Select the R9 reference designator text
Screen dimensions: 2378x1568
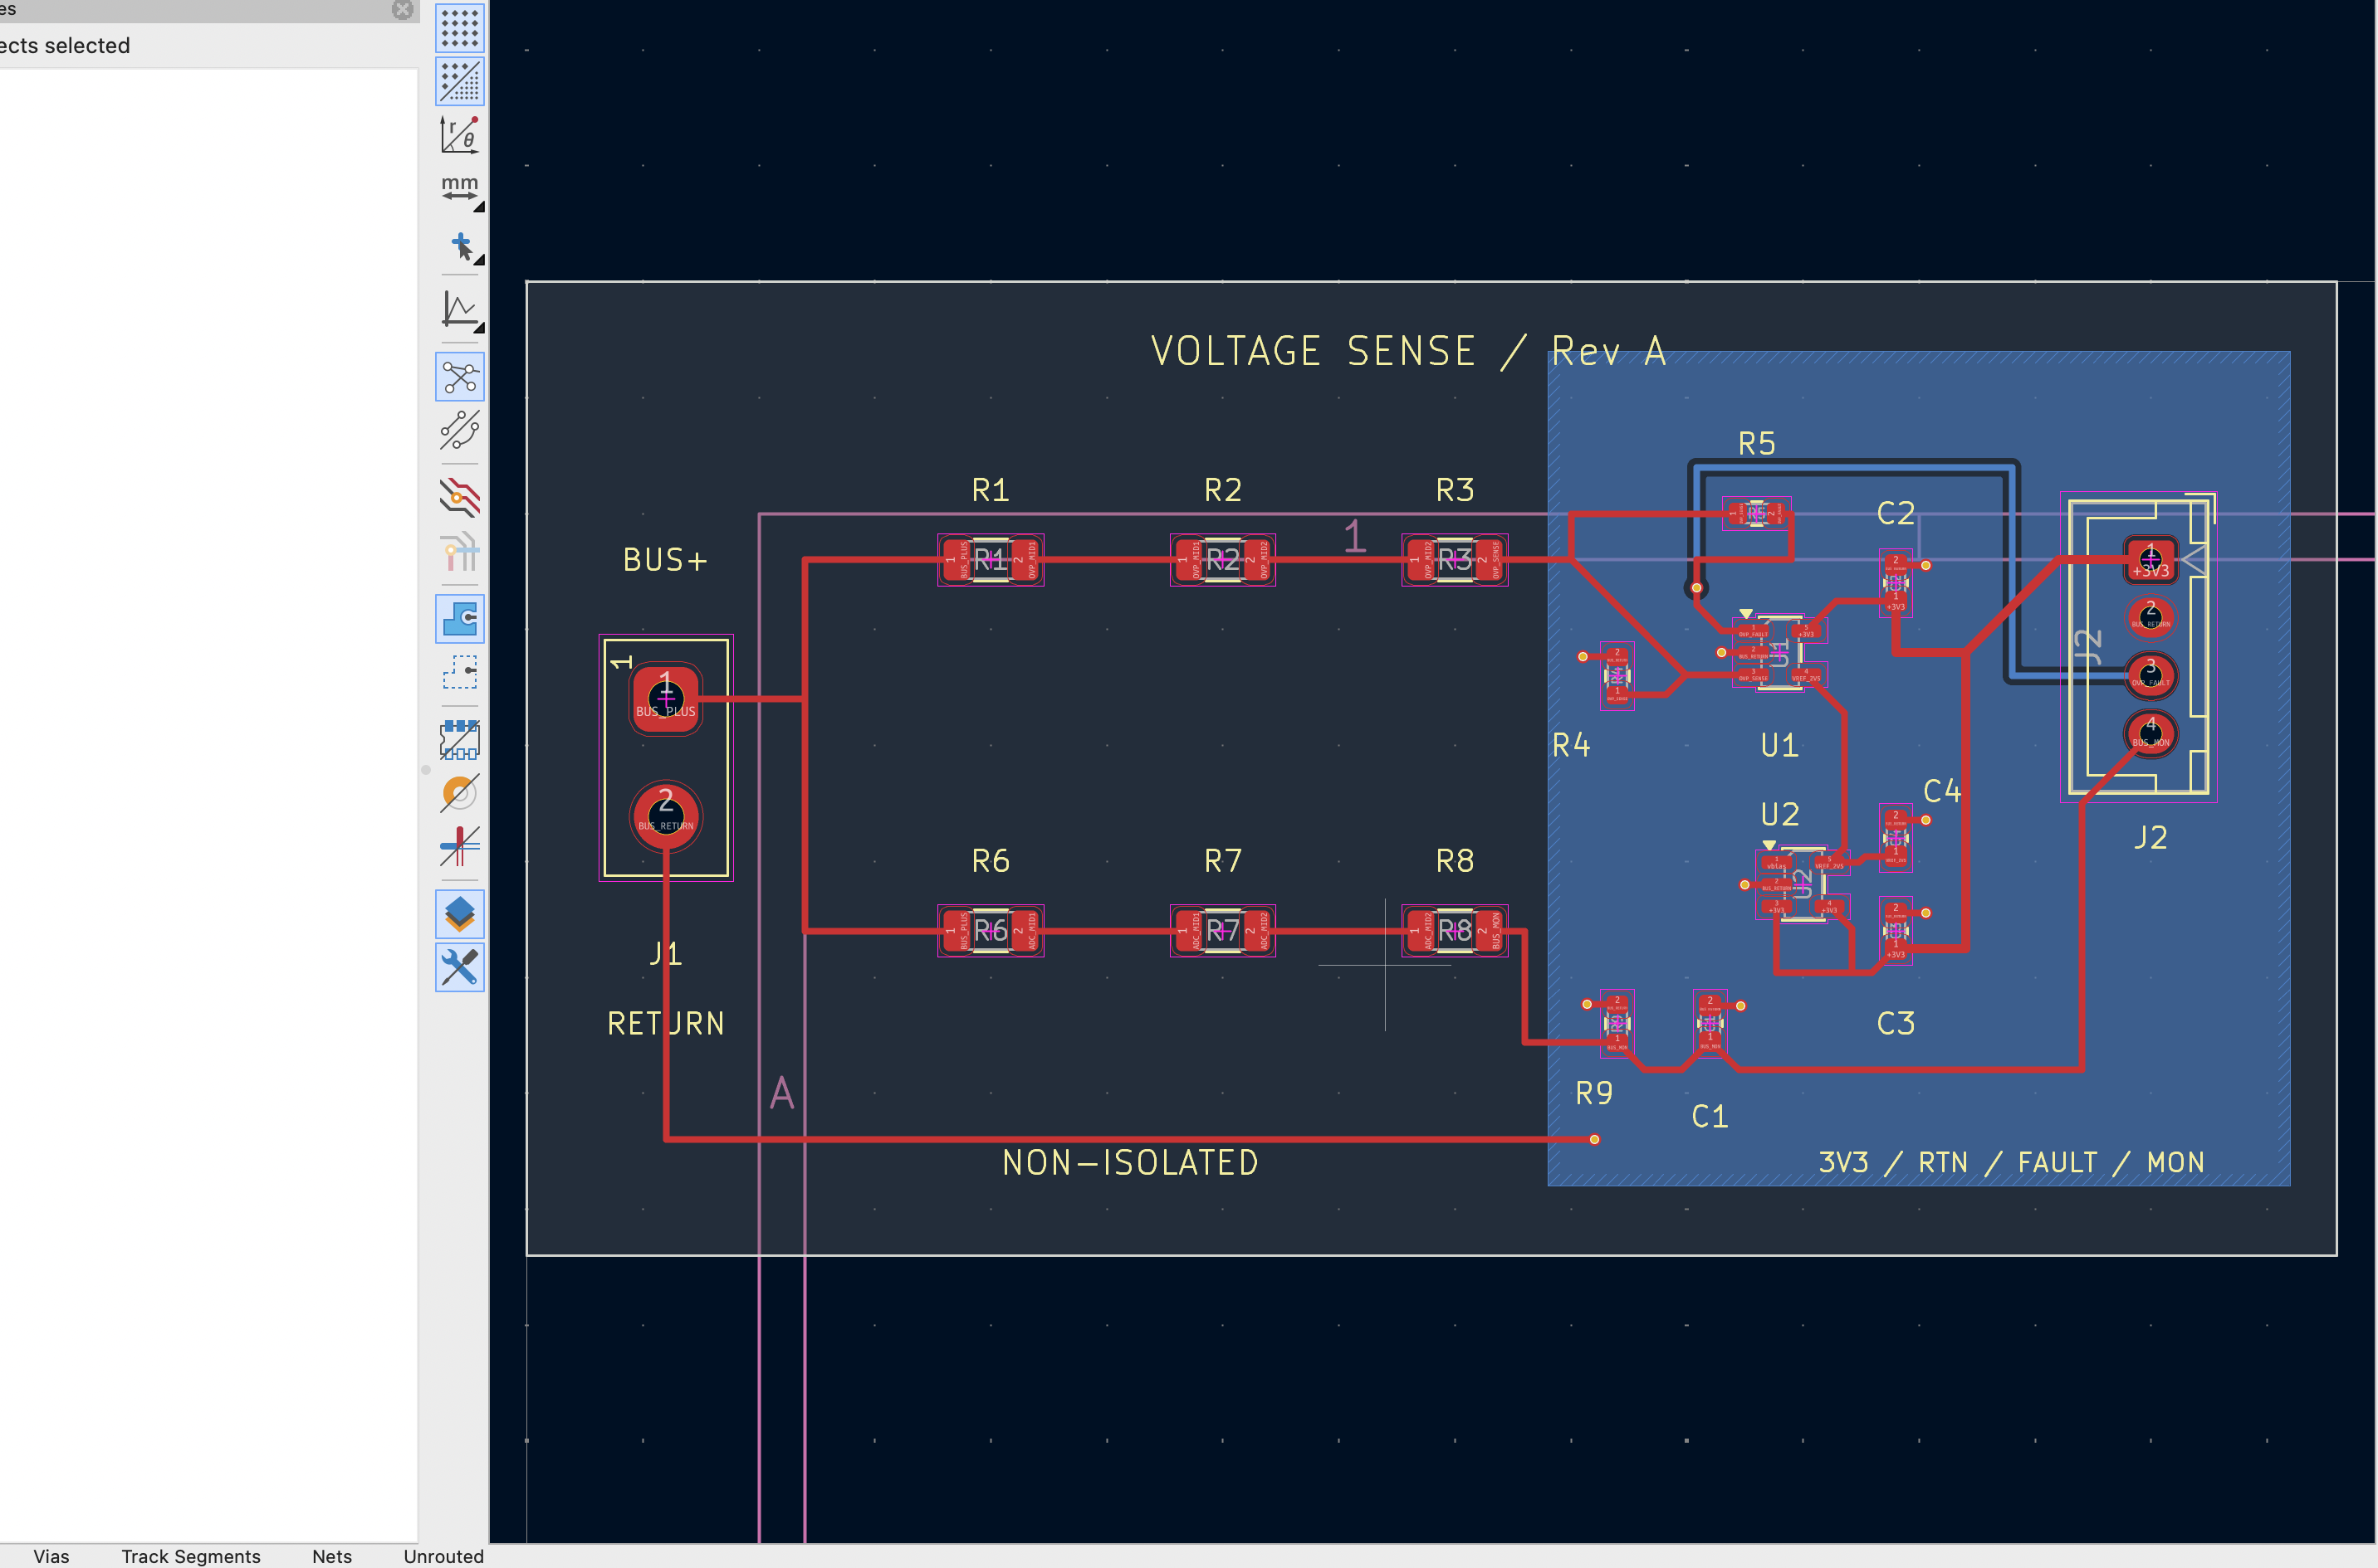coord(1593,1093)
